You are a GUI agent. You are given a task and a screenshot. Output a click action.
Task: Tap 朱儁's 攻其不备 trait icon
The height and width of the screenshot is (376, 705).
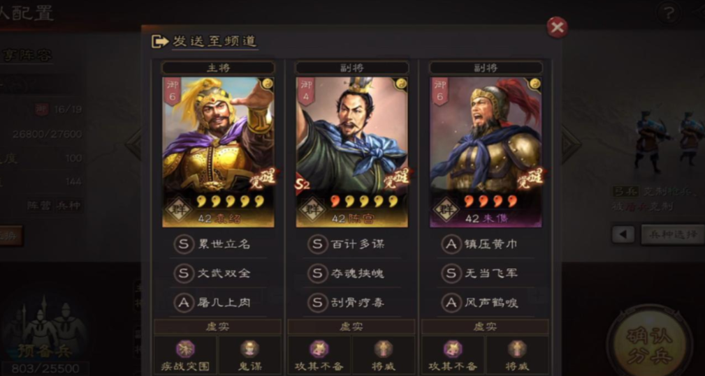453,349
